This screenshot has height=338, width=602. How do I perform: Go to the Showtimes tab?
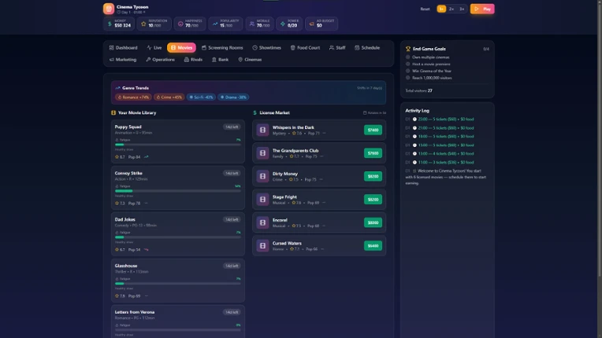[x=267, y=48]
